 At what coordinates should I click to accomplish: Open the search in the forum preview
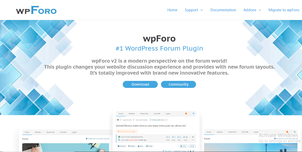point(194,113)
